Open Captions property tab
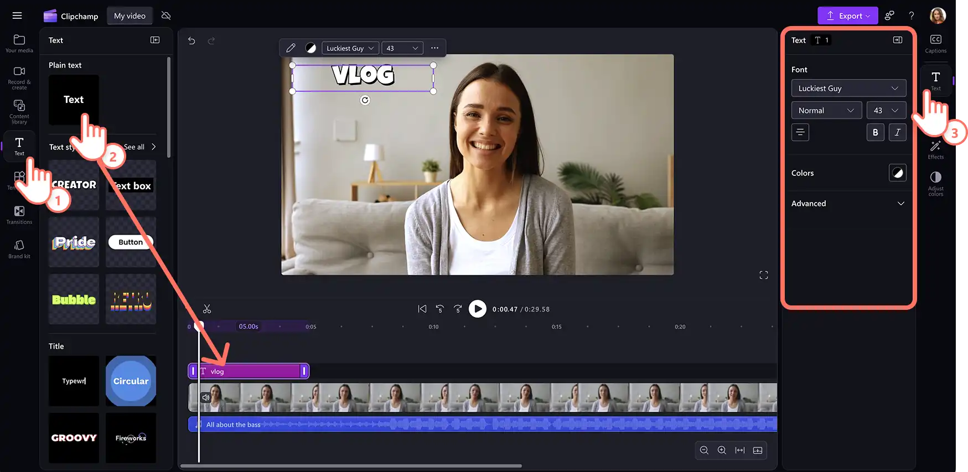968x472 pixels. (935, 43)
